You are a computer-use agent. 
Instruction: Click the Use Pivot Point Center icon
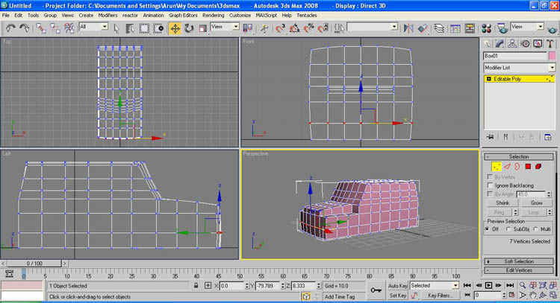[247, 28]
